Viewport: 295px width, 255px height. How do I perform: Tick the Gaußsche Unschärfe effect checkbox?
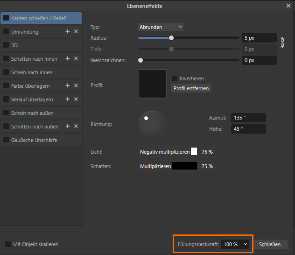point(6,140)
